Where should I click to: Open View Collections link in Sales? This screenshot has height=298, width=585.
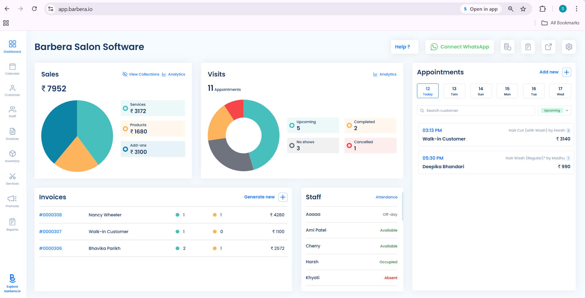click(141, 74)
